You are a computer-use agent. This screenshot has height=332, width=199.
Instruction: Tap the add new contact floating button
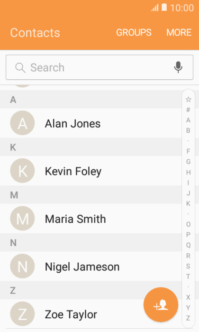[161, 304]
